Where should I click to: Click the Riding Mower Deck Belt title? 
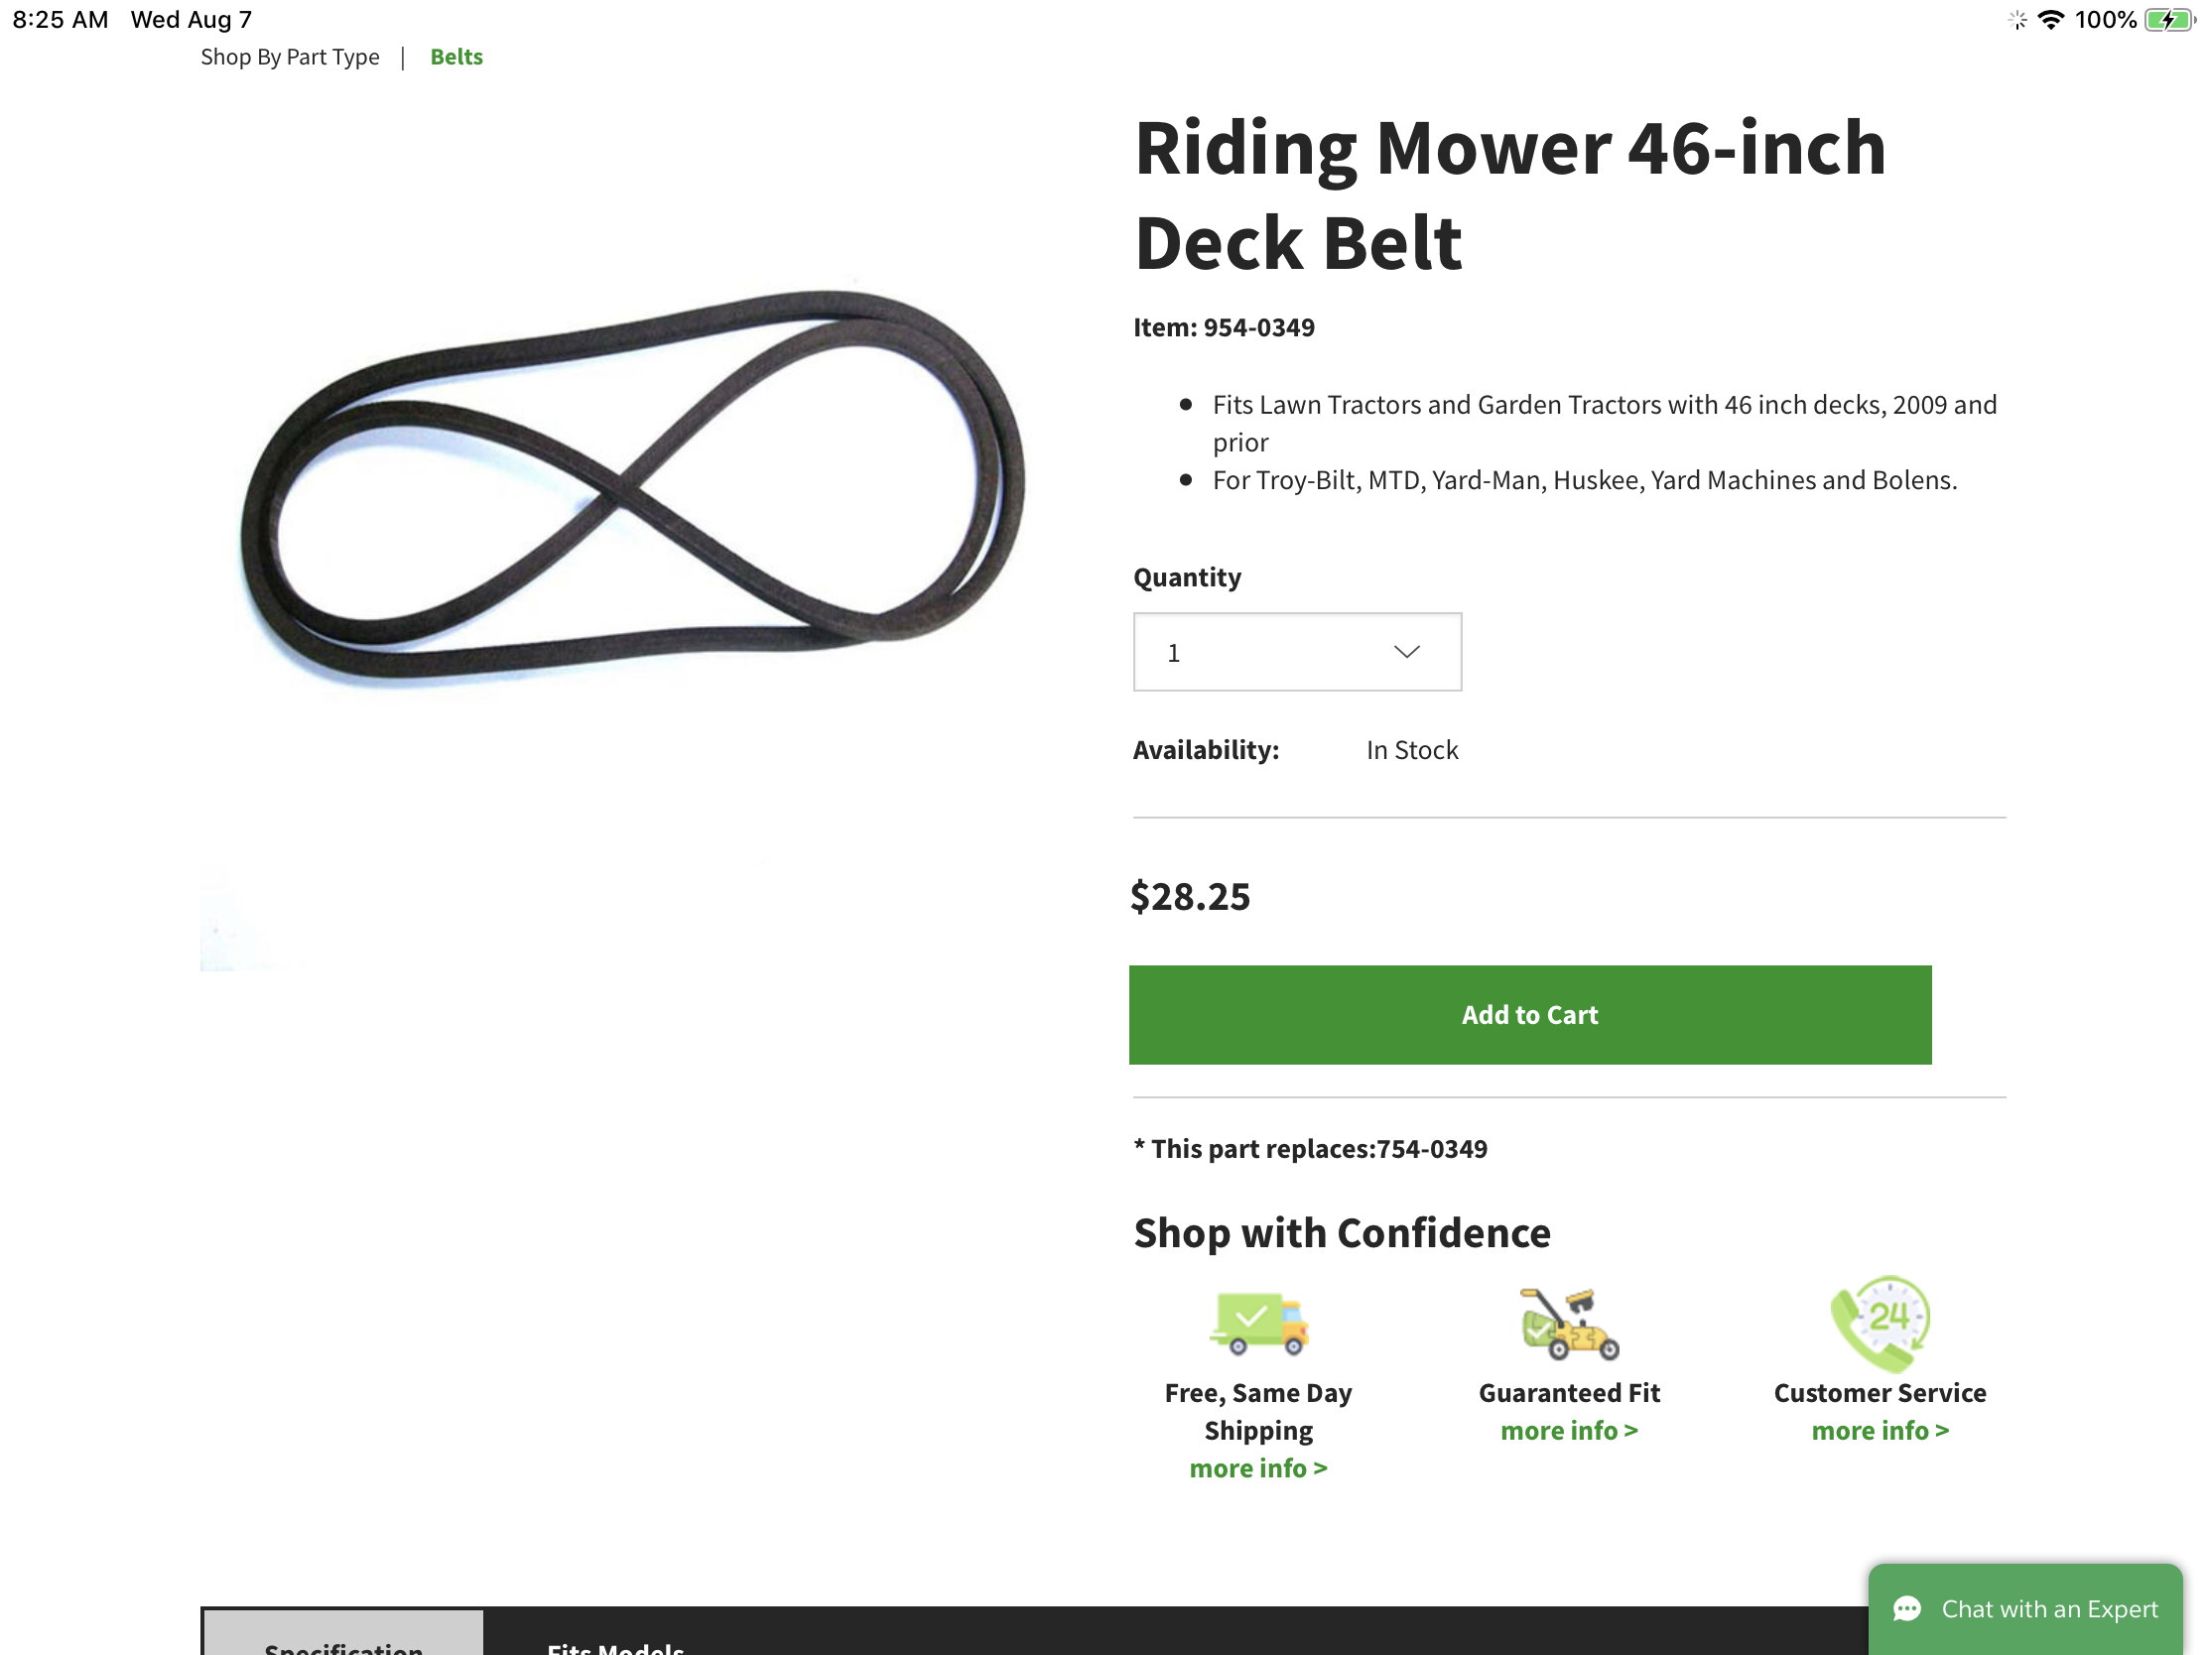pyautogui.click(x=1509, y=194)
